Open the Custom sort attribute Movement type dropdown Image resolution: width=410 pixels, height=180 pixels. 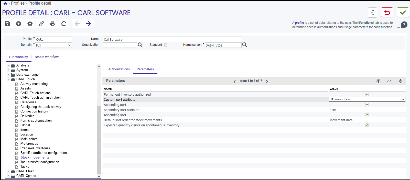coord(367,99)
